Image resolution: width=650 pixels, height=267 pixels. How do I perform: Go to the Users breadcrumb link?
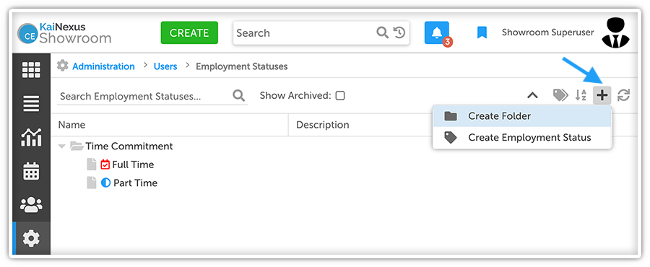click(165, 66)
